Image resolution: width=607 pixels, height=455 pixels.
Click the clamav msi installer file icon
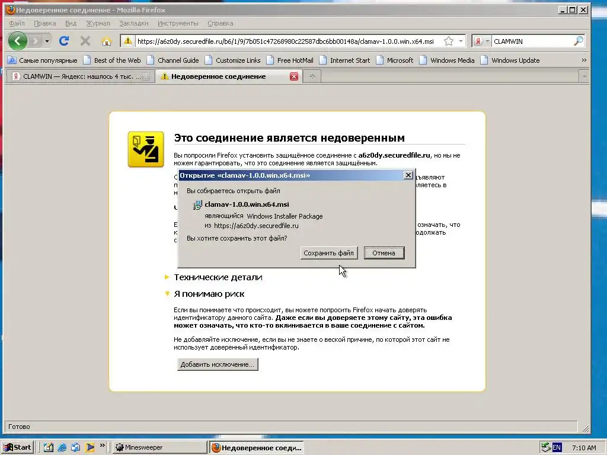[x=197, y=204]
